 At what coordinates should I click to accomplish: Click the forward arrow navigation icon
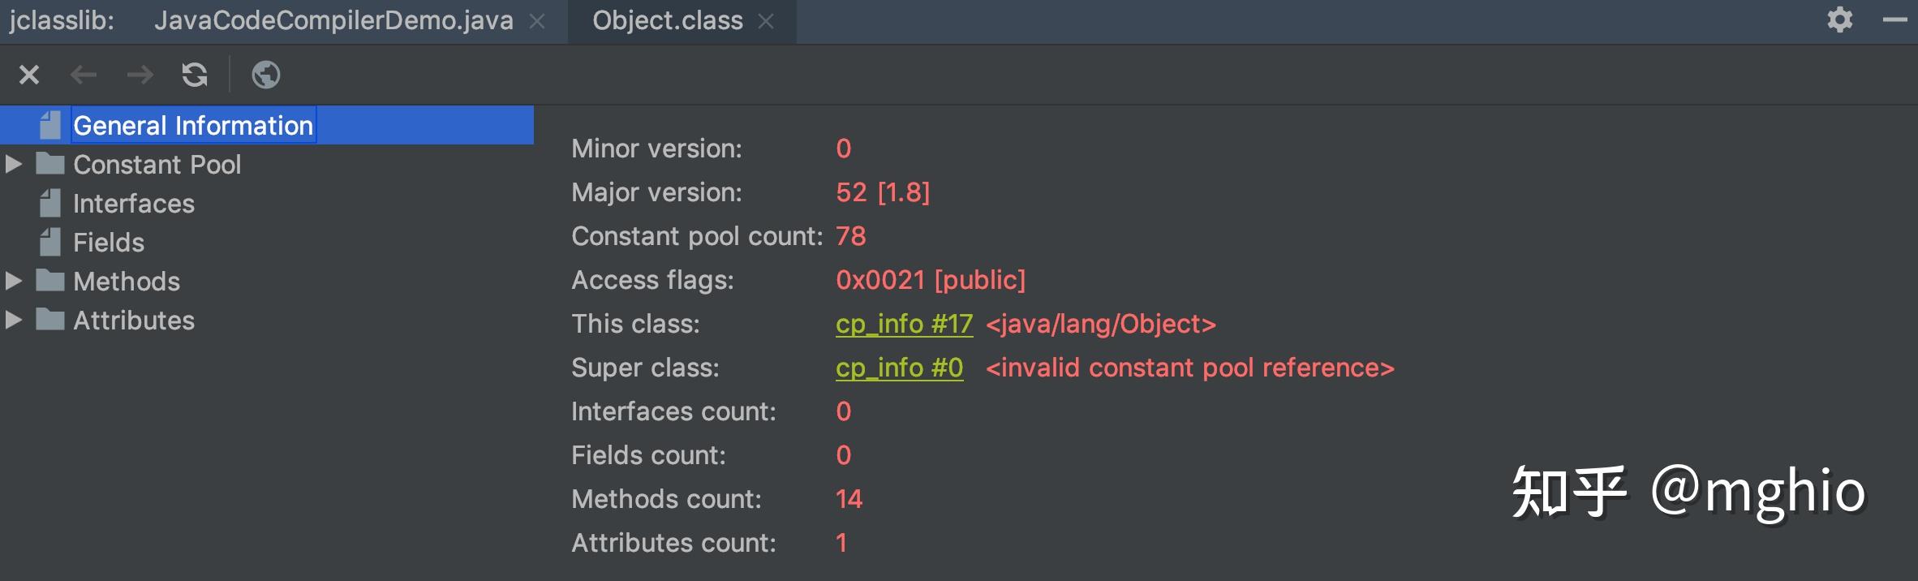pos(140,75)
